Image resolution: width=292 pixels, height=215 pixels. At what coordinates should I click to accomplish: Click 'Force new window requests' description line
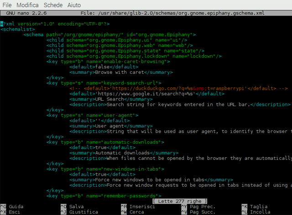(x=181, y=185)
